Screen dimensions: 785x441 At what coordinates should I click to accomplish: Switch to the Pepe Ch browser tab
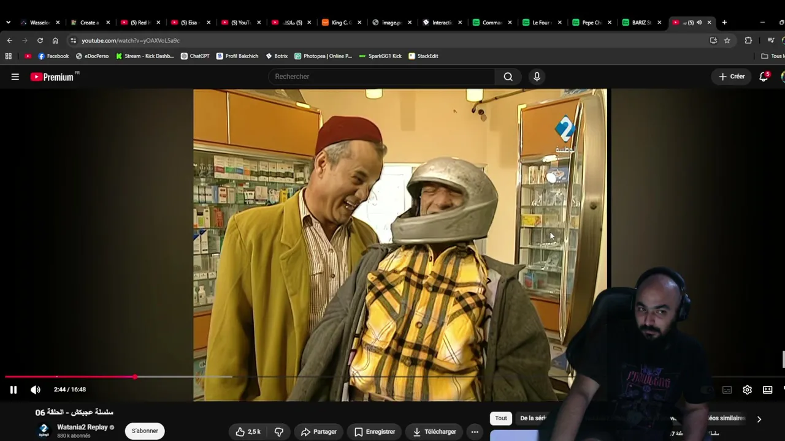pyautogui.click(x=592, y=23)
